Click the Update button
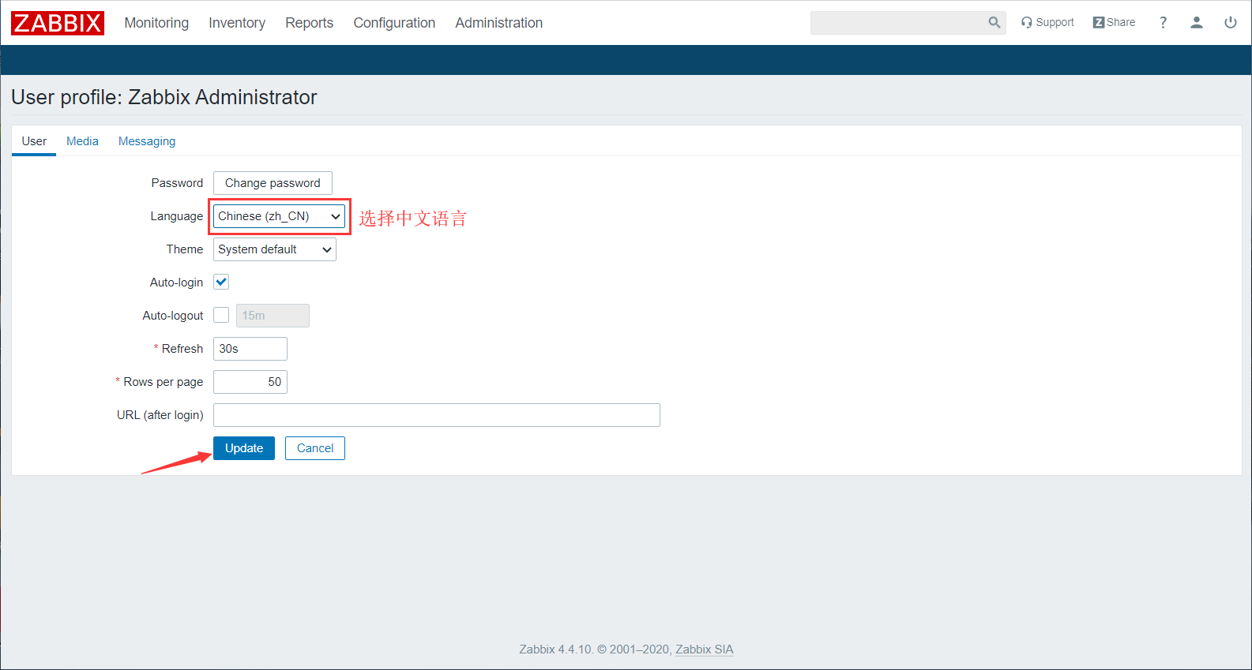Screen dimensions: 1252x670 (x=244, y=448)
